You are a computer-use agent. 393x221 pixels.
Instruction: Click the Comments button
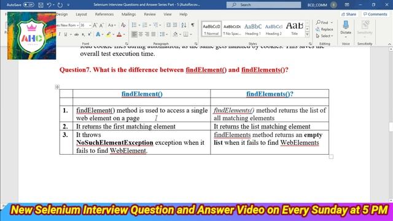coord(375,14)
